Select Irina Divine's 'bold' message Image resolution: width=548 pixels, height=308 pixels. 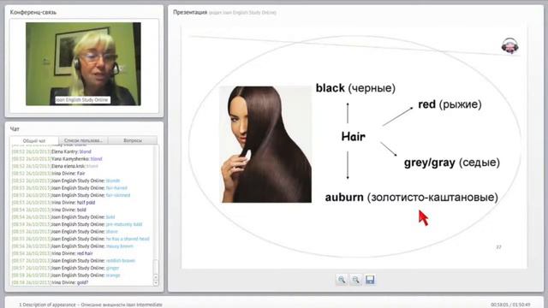click(49, 210)
